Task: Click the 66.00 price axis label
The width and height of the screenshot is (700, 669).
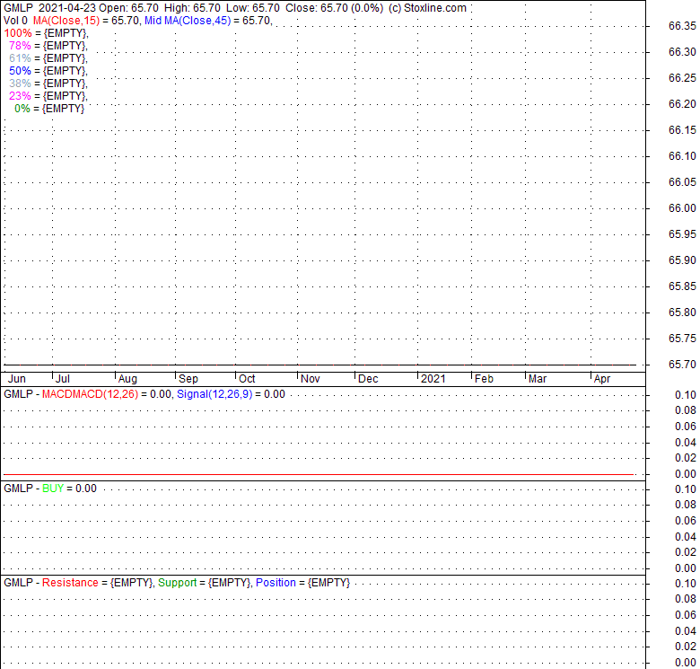Action: (x=682, y=208)
